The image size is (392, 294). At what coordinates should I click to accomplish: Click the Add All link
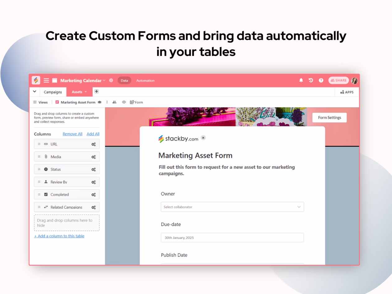tap(93, 134)
